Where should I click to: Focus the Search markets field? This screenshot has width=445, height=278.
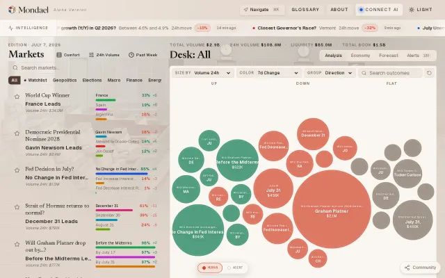[85, 68]
